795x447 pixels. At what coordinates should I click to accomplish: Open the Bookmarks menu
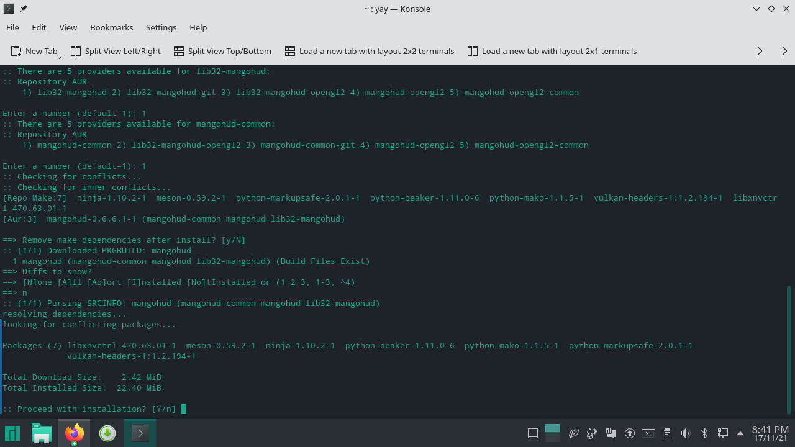(x=111, y=27)
